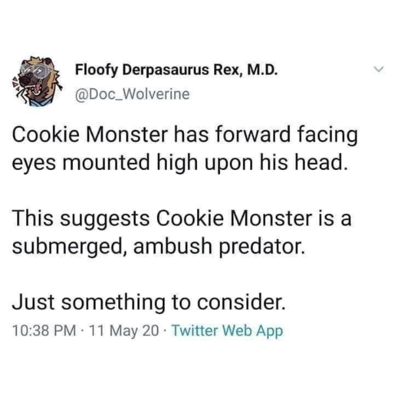
Task: Click 'ambush predator.' in the tweet
Action: 219,247
